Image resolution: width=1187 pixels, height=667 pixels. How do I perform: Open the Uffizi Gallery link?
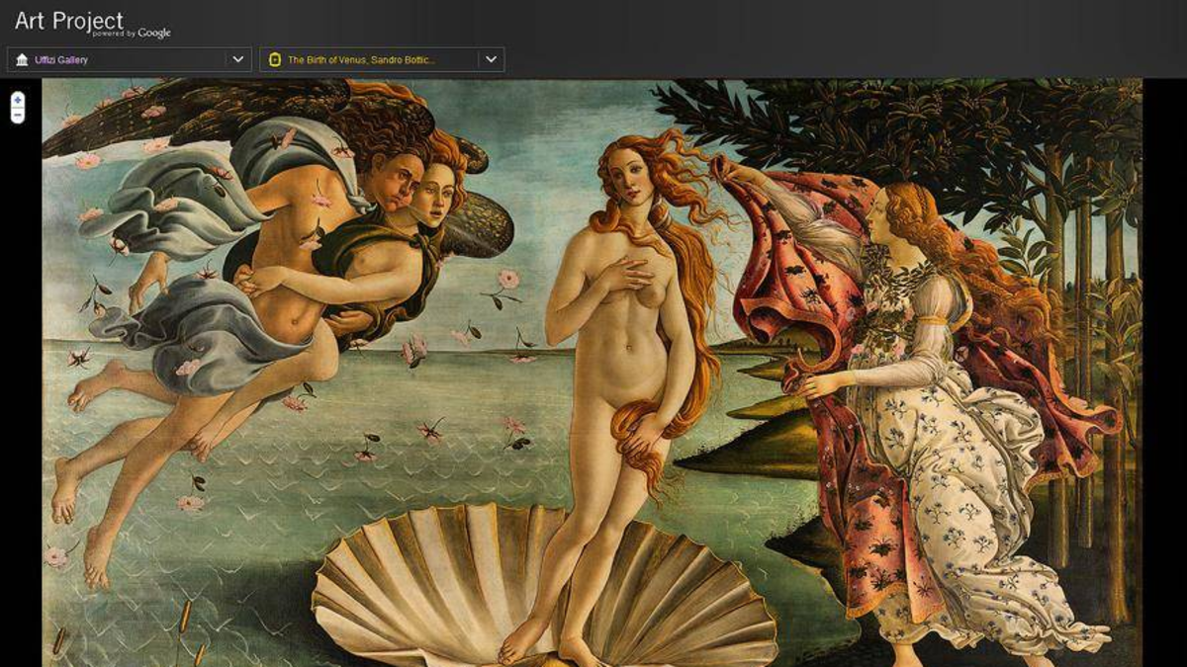click(61, 60)
